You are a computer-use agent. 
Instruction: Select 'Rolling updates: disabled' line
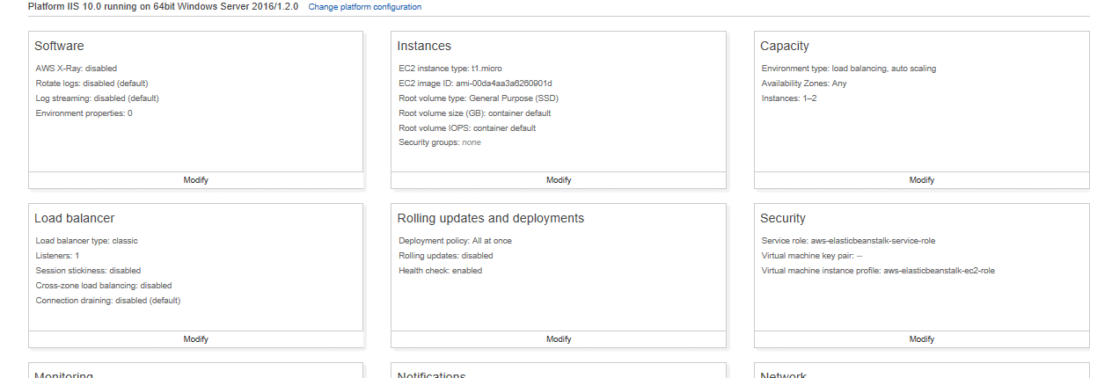pyautogui.click(x=446, y=256)
